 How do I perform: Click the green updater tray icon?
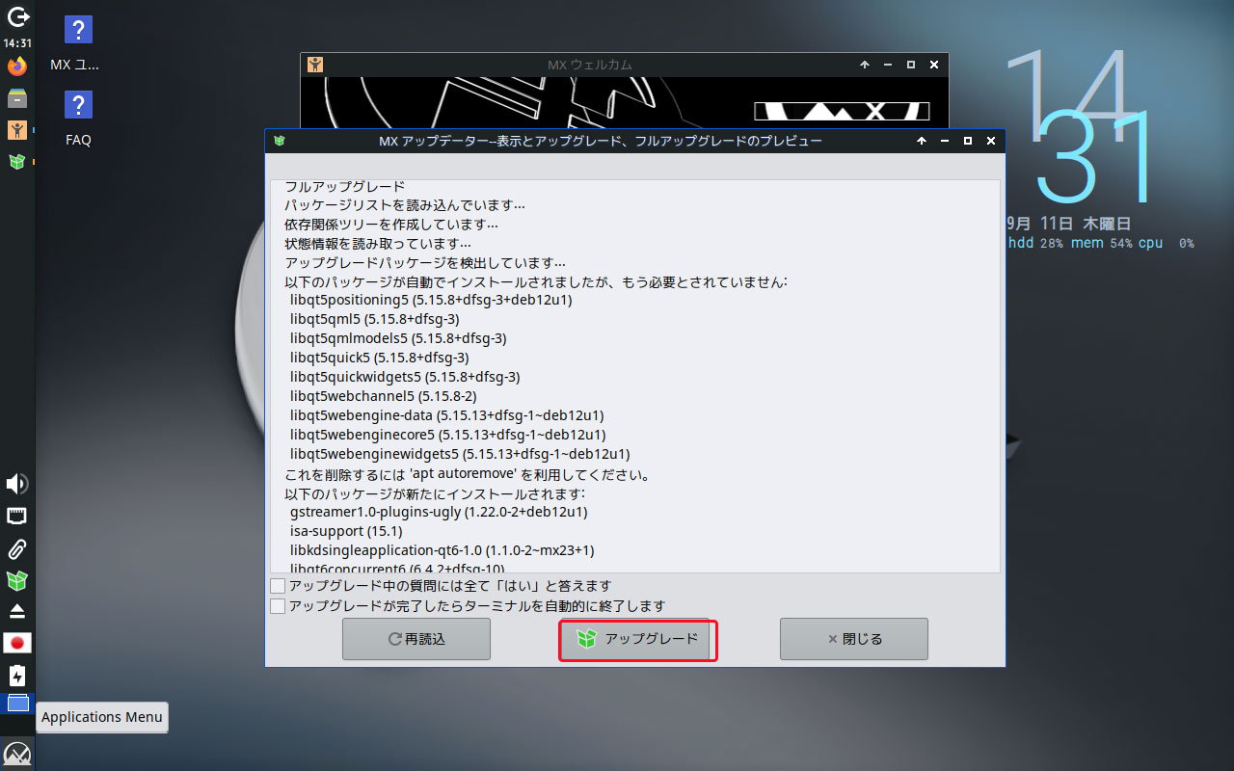17,580
